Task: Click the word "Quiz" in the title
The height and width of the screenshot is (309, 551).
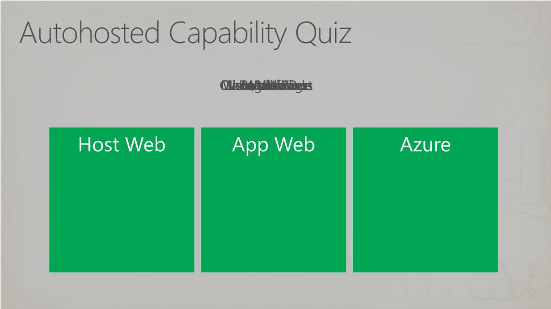Action: (323, 34)
